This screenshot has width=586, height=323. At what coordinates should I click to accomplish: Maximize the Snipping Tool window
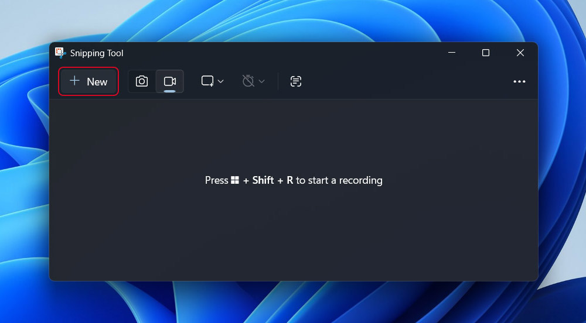[485, 53]
